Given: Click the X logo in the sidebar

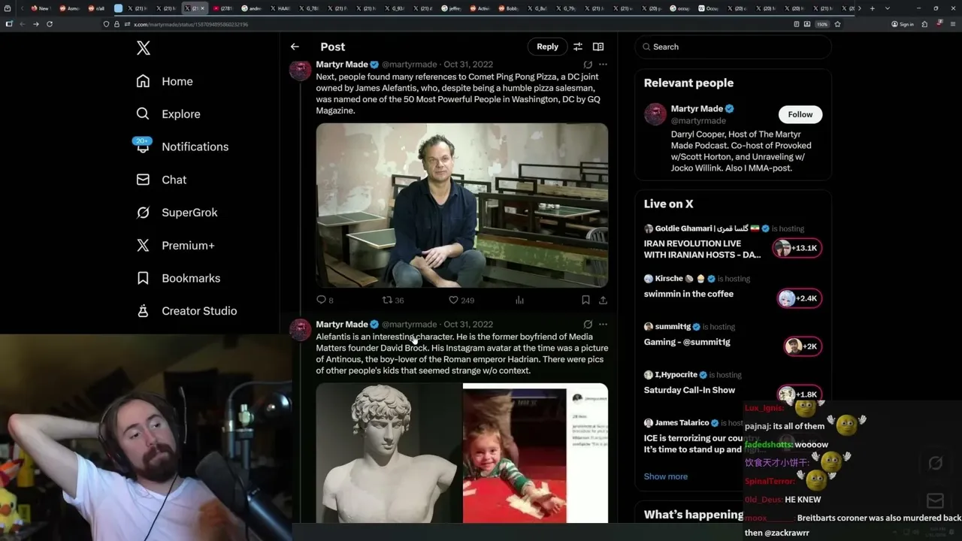Looking at the screenshot, I should tap(144, 48).
